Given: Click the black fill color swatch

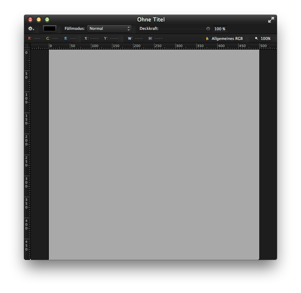Looking at the screenshot, I should pos(50,29).
